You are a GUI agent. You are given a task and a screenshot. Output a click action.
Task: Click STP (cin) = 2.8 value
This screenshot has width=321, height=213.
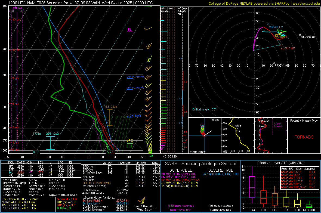point(66,202)
